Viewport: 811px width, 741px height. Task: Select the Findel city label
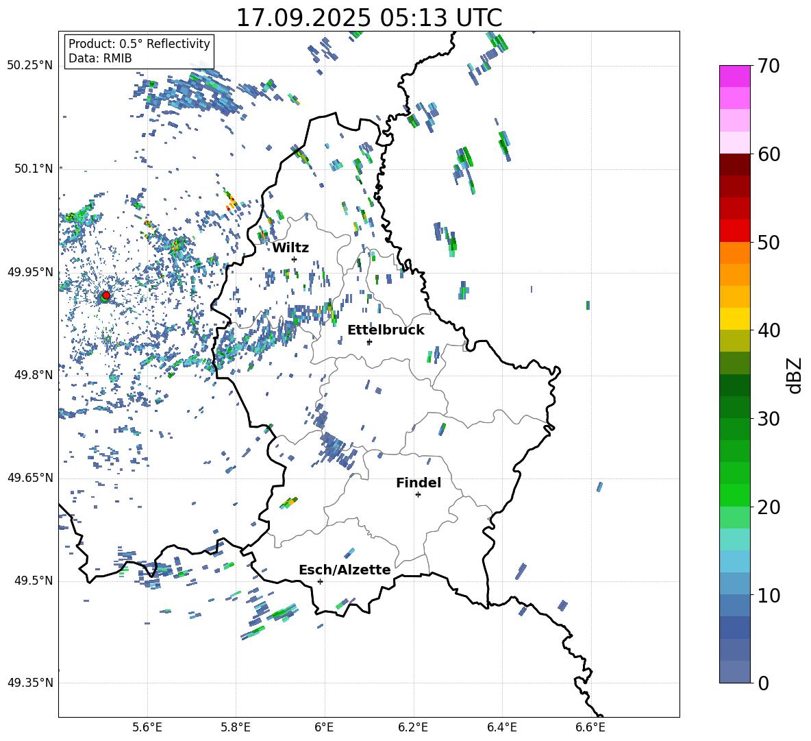[419, 483]
